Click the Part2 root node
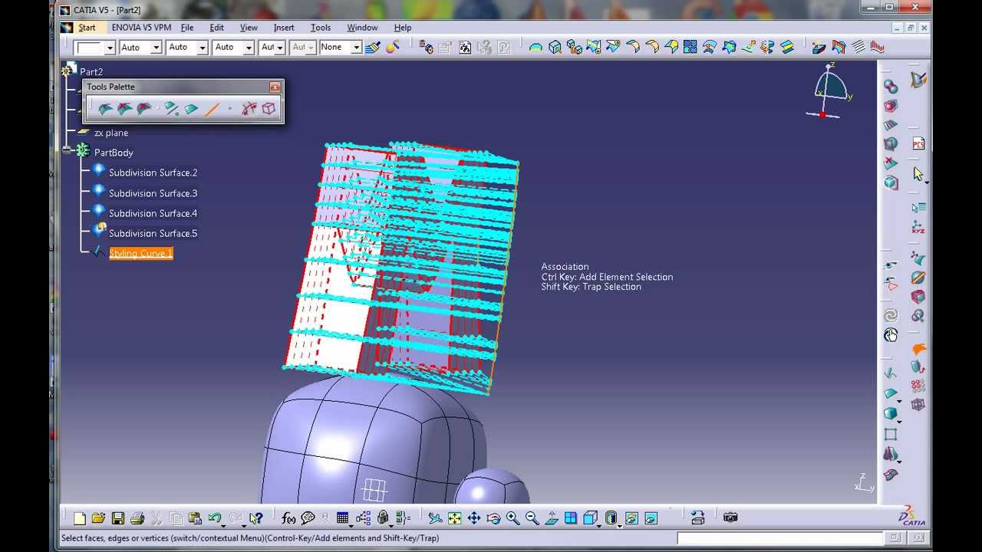 click(91, 71)
